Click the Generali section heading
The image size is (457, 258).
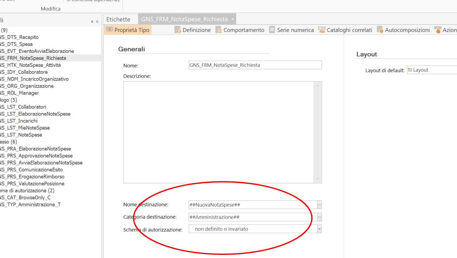tap(132, 49)
